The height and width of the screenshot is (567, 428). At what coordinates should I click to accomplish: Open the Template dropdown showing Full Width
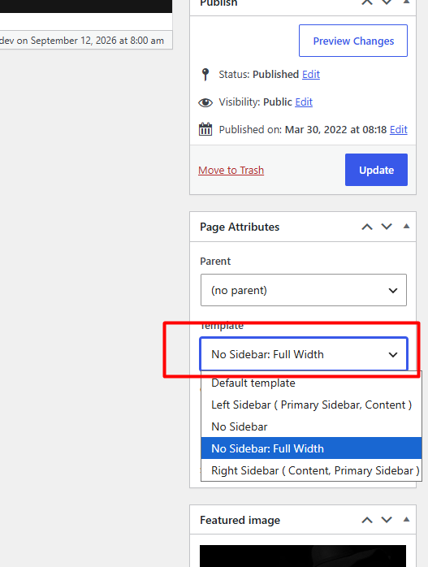(304, 354)
